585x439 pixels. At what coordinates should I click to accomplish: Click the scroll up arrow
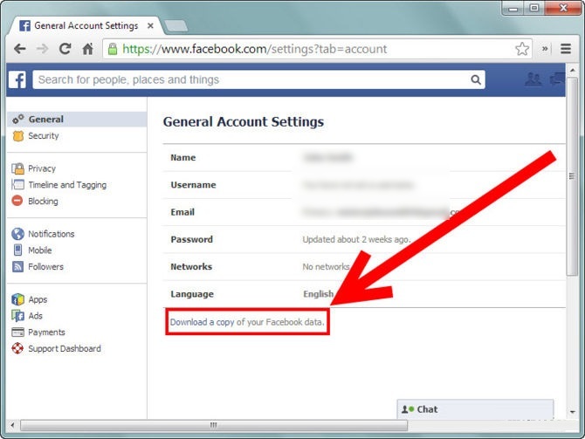(x=572, y=70)
